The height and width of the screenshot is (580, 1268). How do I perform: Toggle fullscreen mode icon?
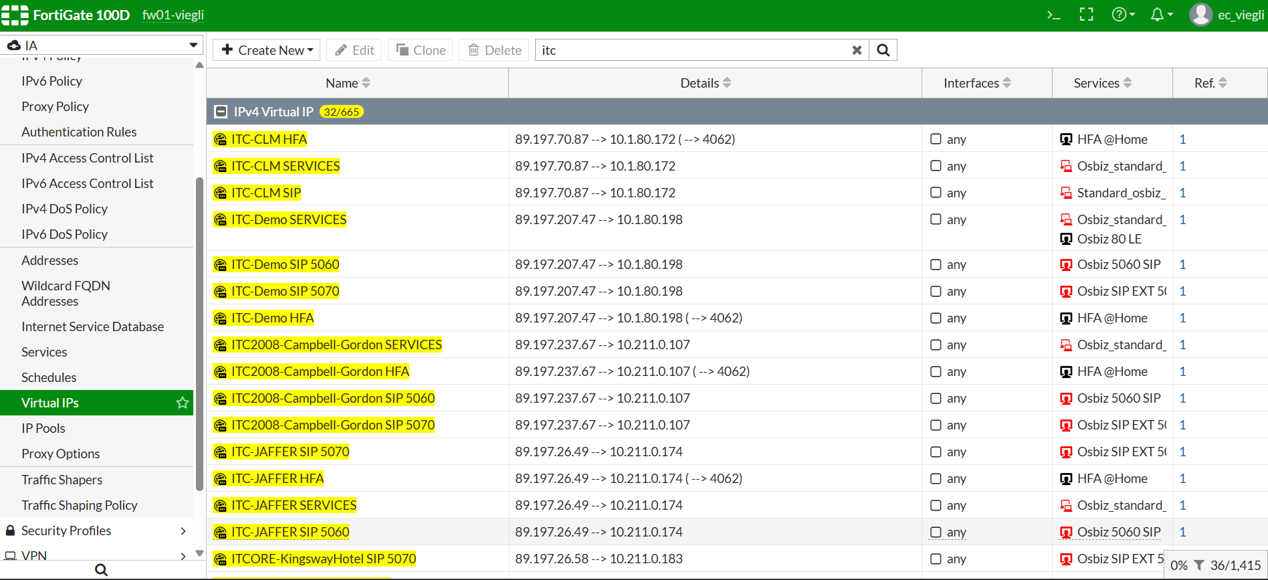1087,15
